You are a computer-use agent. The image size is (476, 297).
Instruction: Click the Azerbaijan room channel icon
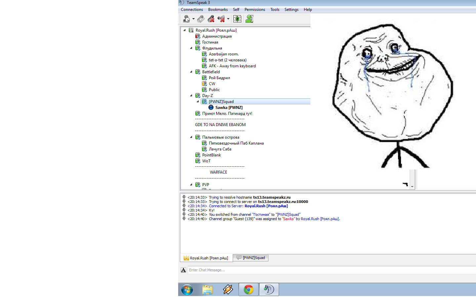tap(204, 54)
